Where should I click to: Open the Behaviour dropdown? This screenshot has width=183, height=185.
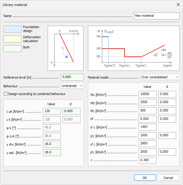[x=72, y=86]
